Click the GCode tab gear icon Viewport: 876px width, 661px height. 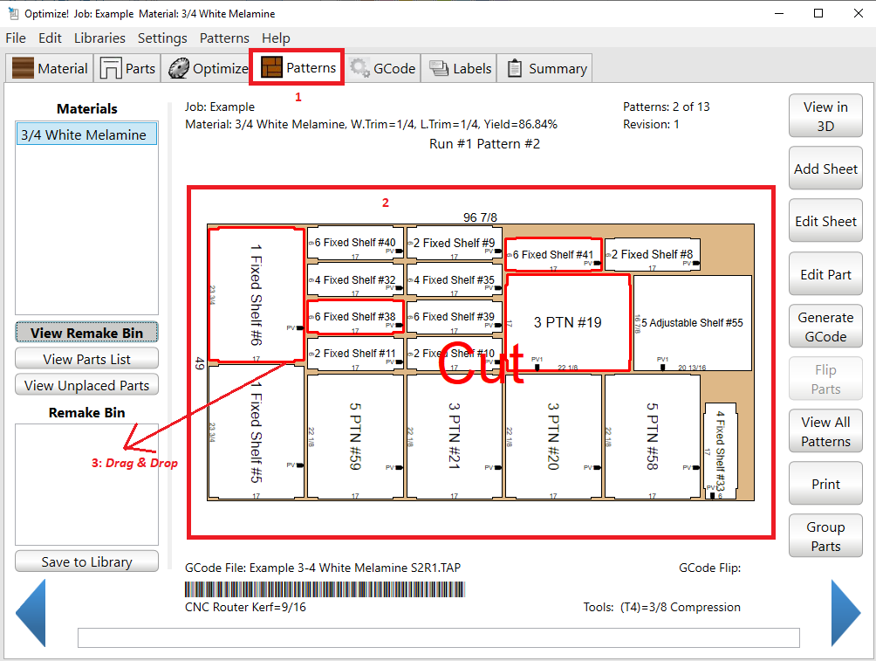tap(359, 68)
